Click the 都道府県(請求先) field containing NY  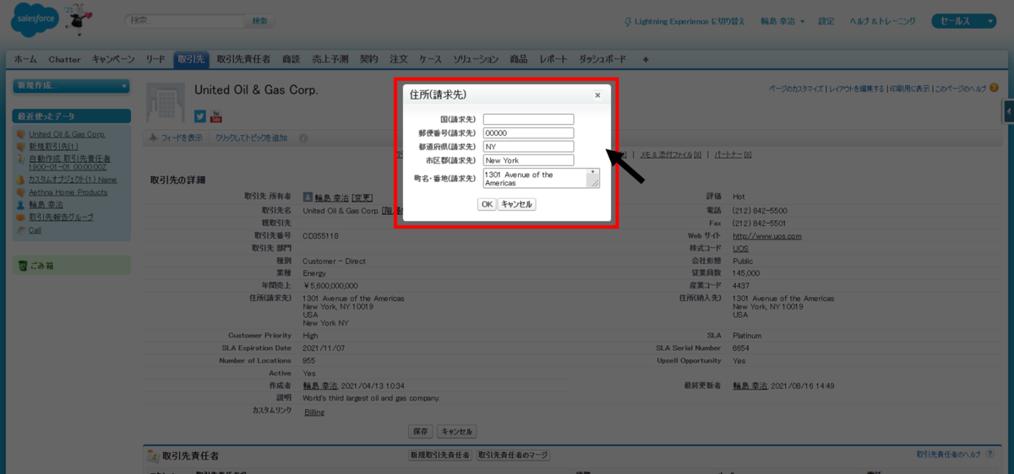[528, 146]
